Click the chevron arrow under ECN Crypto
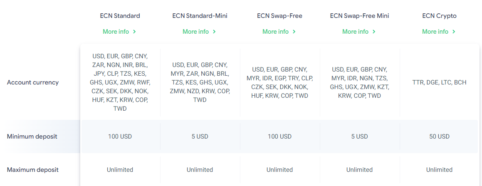The image size is (482, 186). click(x=454, y=32)
